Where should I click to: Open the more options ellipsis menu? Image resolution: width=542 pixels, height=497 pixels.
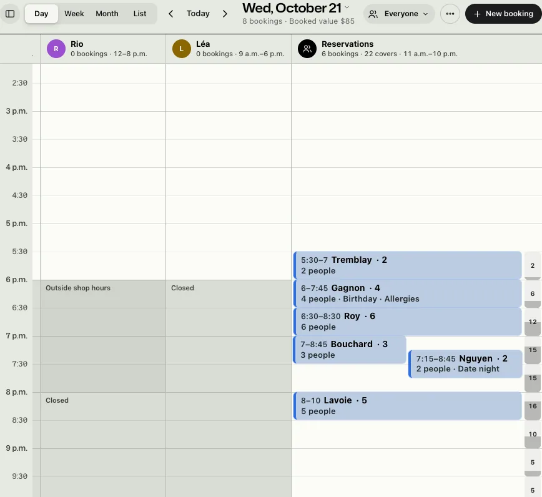pos(450,14)
